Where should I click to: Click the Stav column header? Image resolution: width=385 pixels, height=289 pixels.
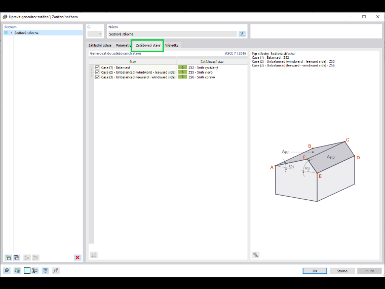pos(133,62)
